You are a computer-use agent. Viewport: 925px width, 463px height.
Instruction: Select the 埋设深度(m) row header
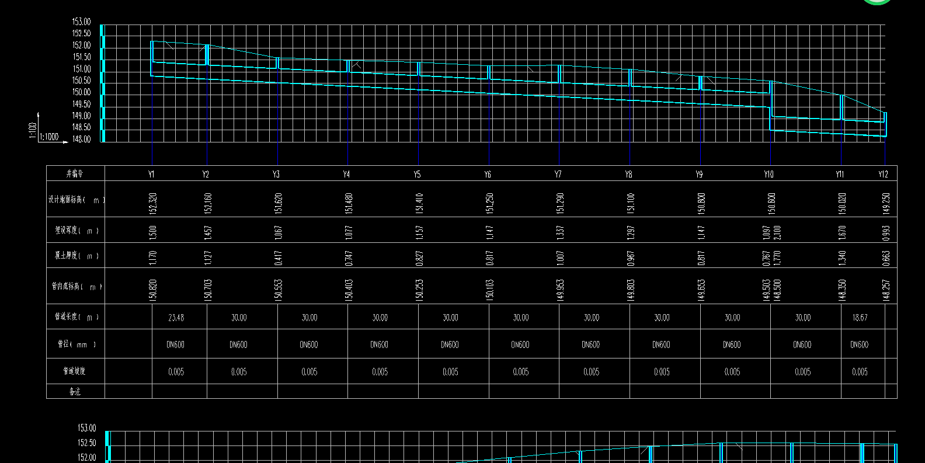click(76, 231)
